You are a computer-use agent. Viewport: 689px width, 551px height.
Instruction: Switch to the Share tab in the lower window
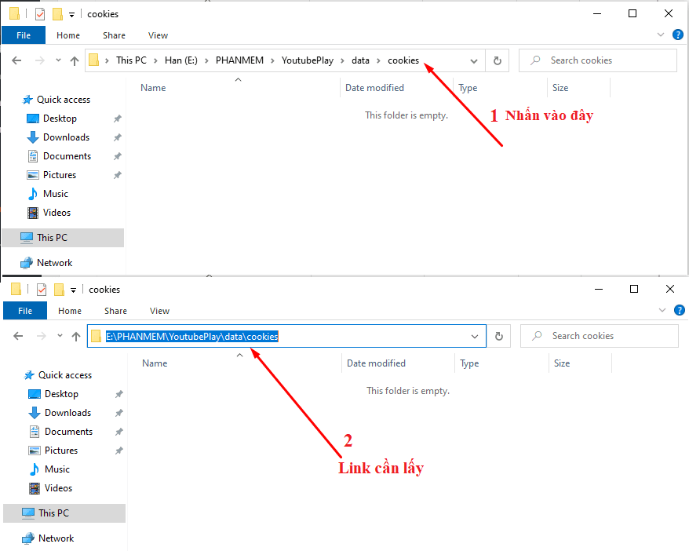[115, 311]
